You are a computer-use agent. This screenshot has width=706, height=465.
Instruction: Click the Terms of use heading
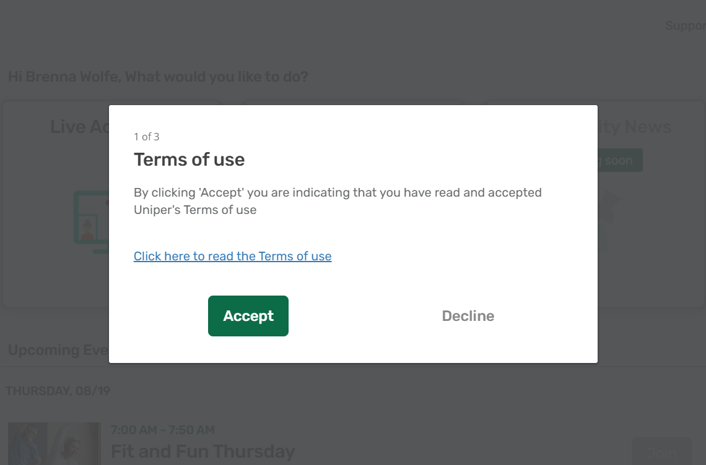(x=189, y=160)
